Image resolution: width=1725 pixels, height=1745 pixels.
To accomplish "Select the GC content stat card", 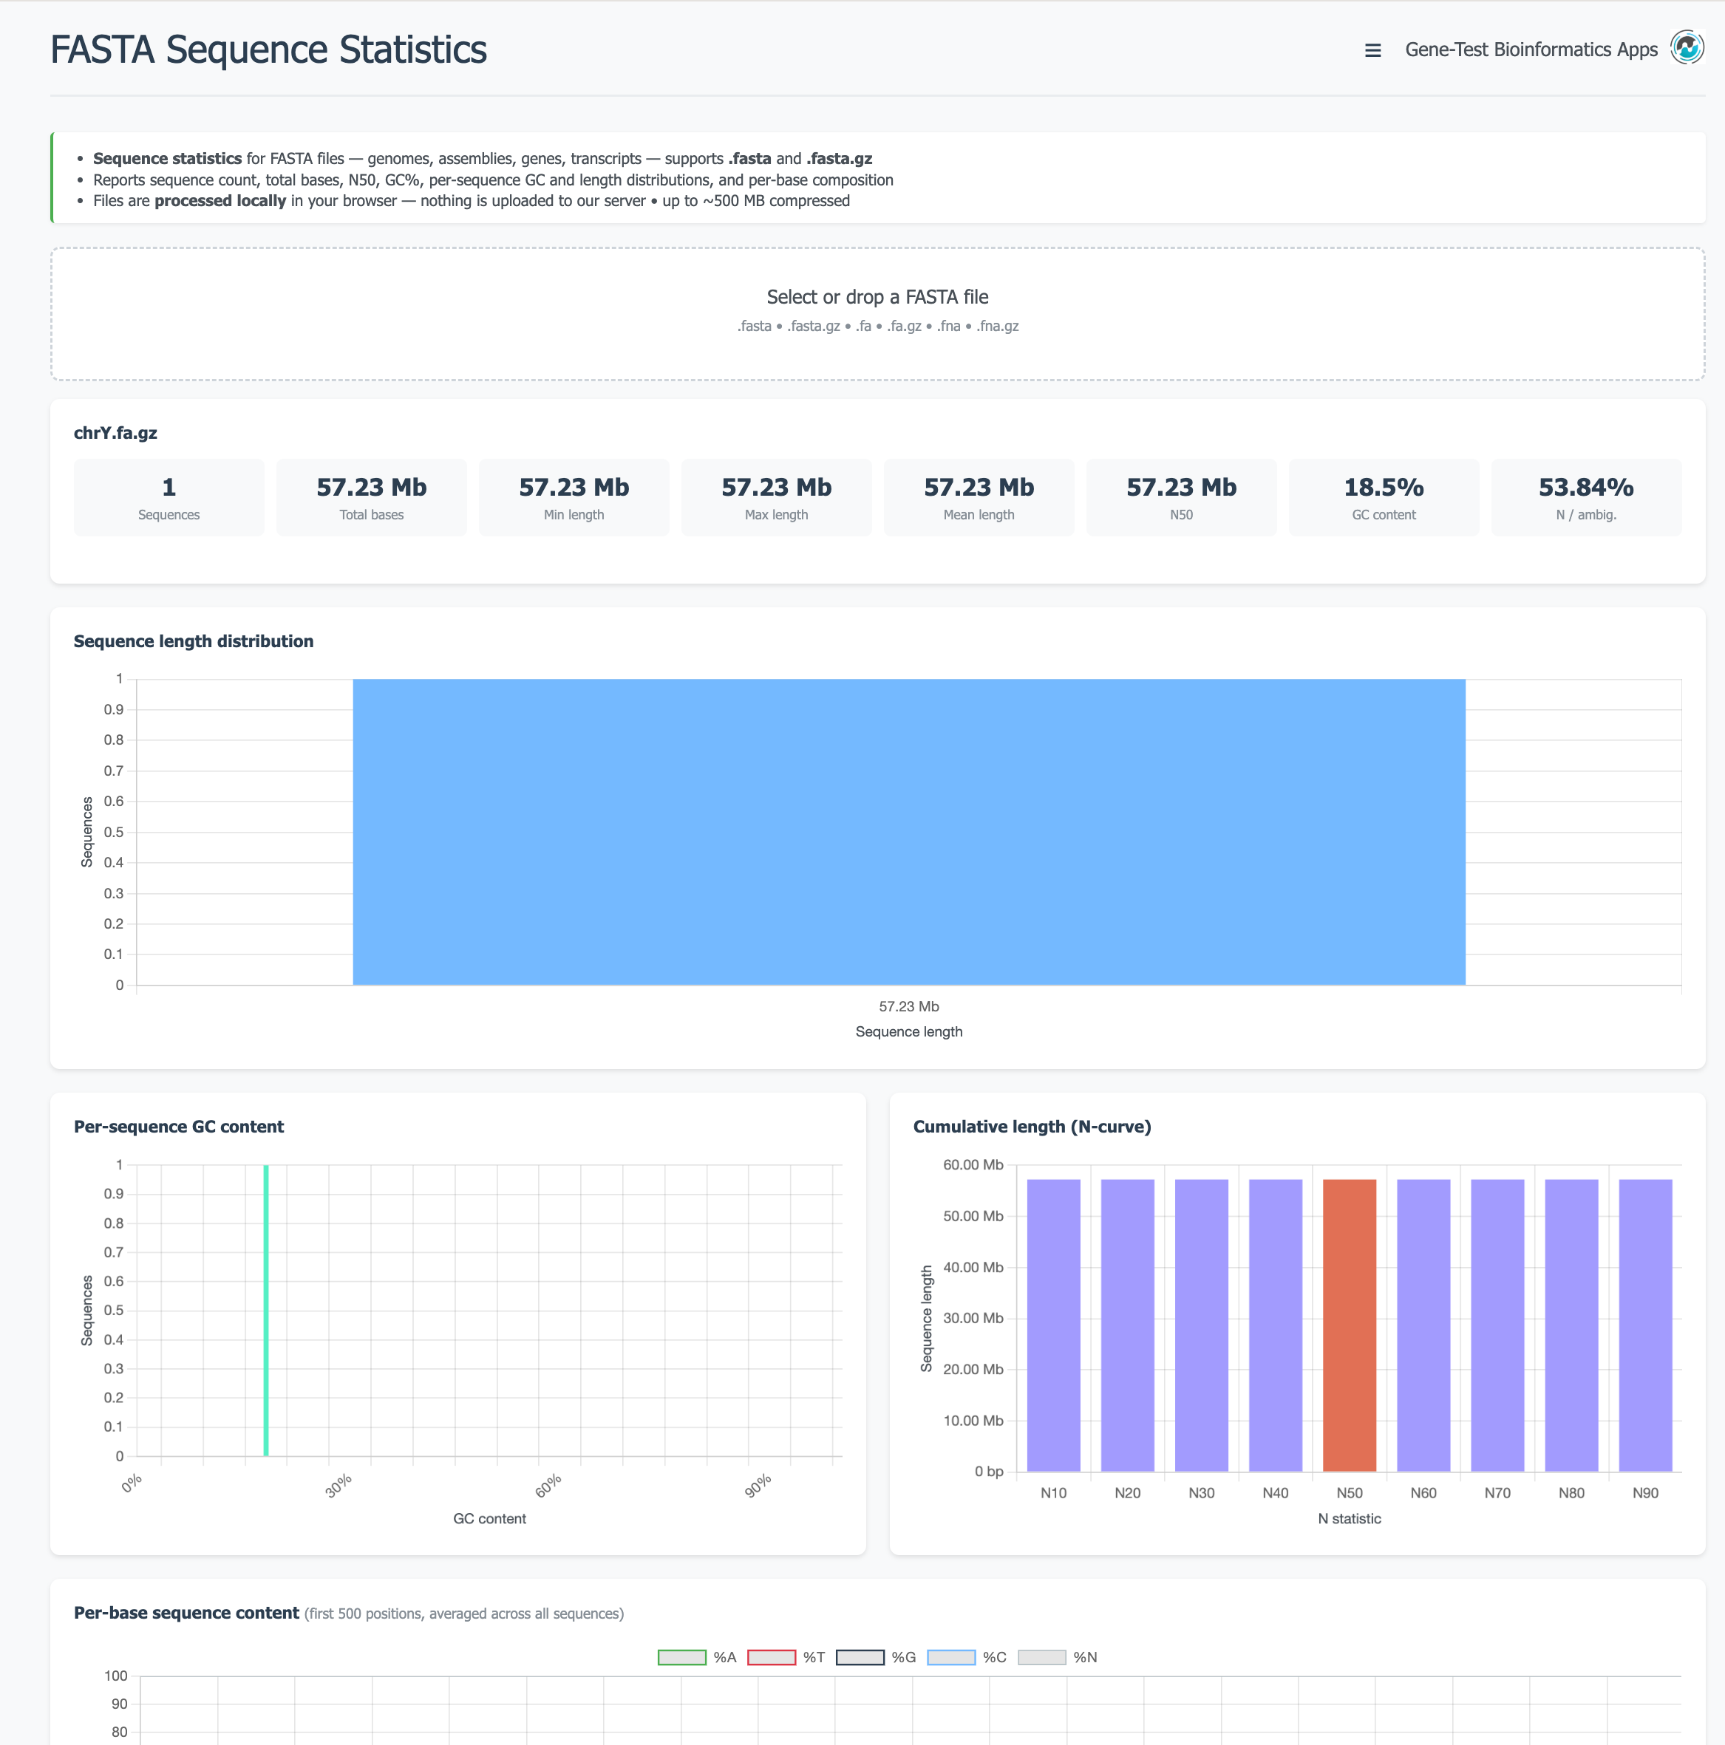I will click(x=1383, y=496).
